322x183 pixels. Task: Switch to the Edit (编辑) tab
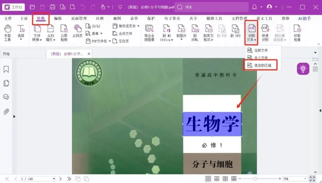click(58, 18)
